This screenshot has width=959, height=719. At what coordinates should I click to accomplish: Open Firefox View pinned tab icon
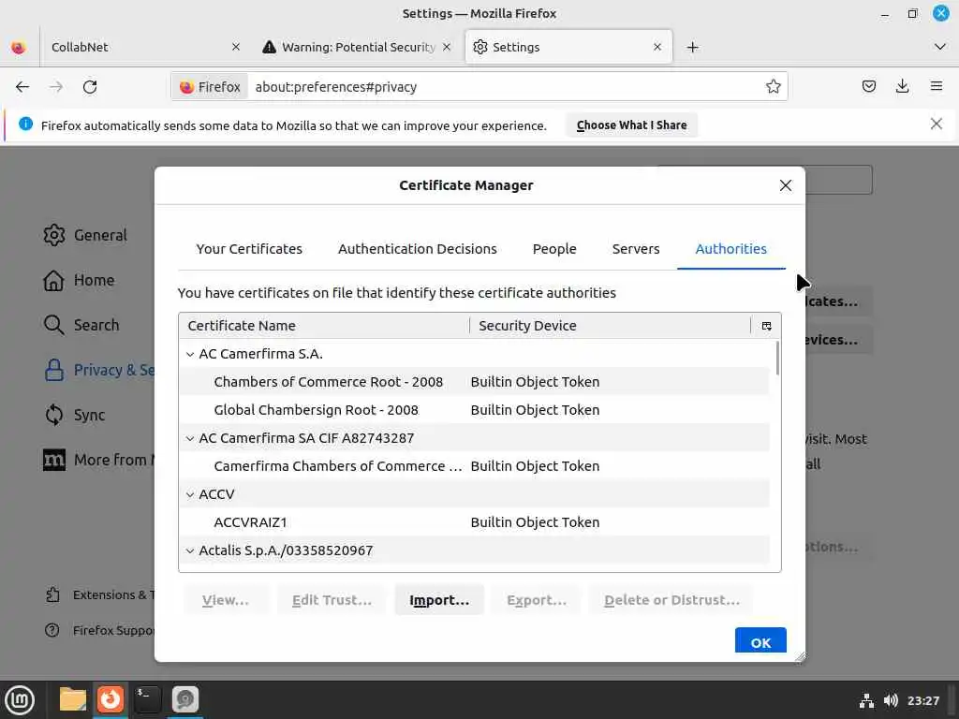[x=19, y=47]
